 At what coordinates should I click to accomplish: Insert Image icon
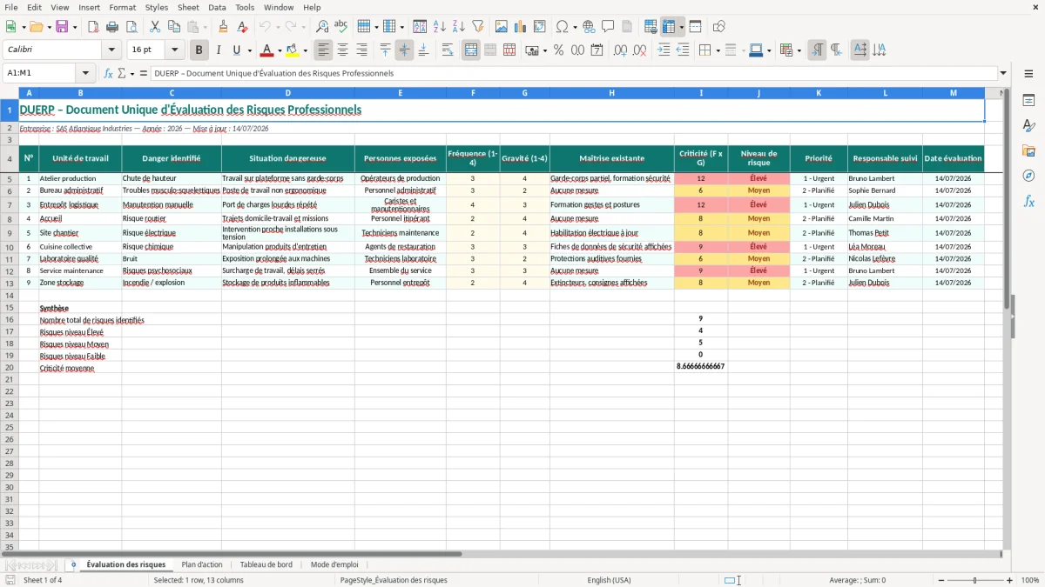tap(502, 27)
